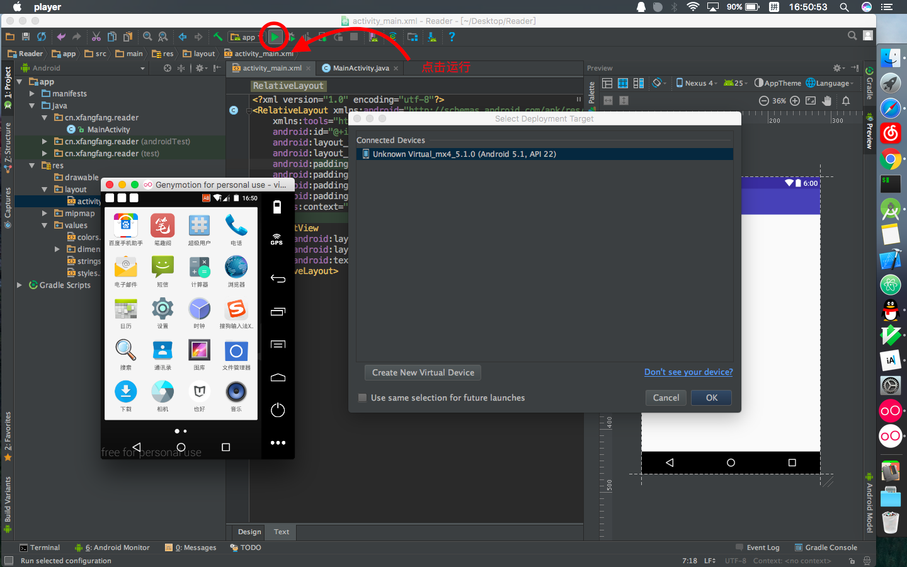Open the API 25 version dropdown
This screenshot has height=567, width=907.
pyautogui.click(x=736, y=83)
